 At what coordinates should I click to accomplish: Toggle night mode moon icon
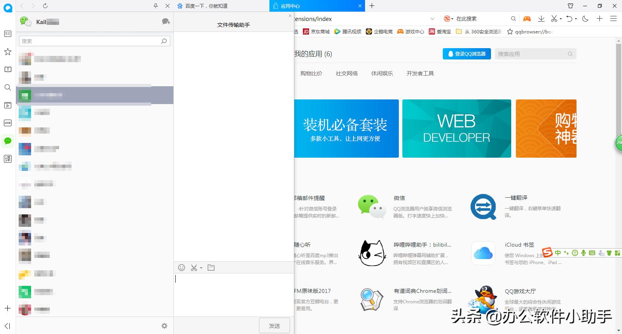pyautogui.click(x=585, y=19)
